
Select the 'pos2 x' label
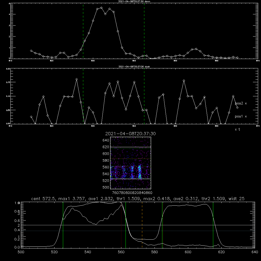pyautogui.click(x=241, y=103)
